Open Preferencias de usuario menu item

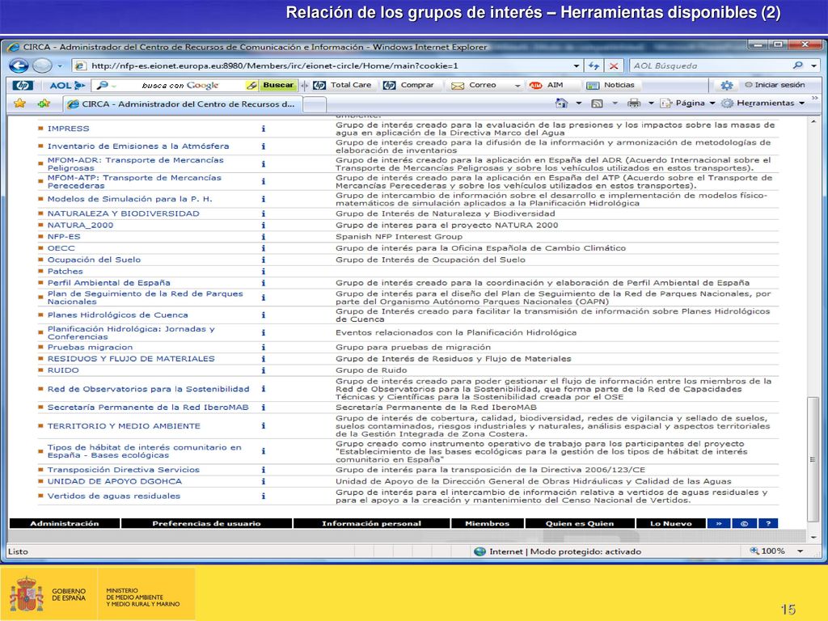point(206,523)
